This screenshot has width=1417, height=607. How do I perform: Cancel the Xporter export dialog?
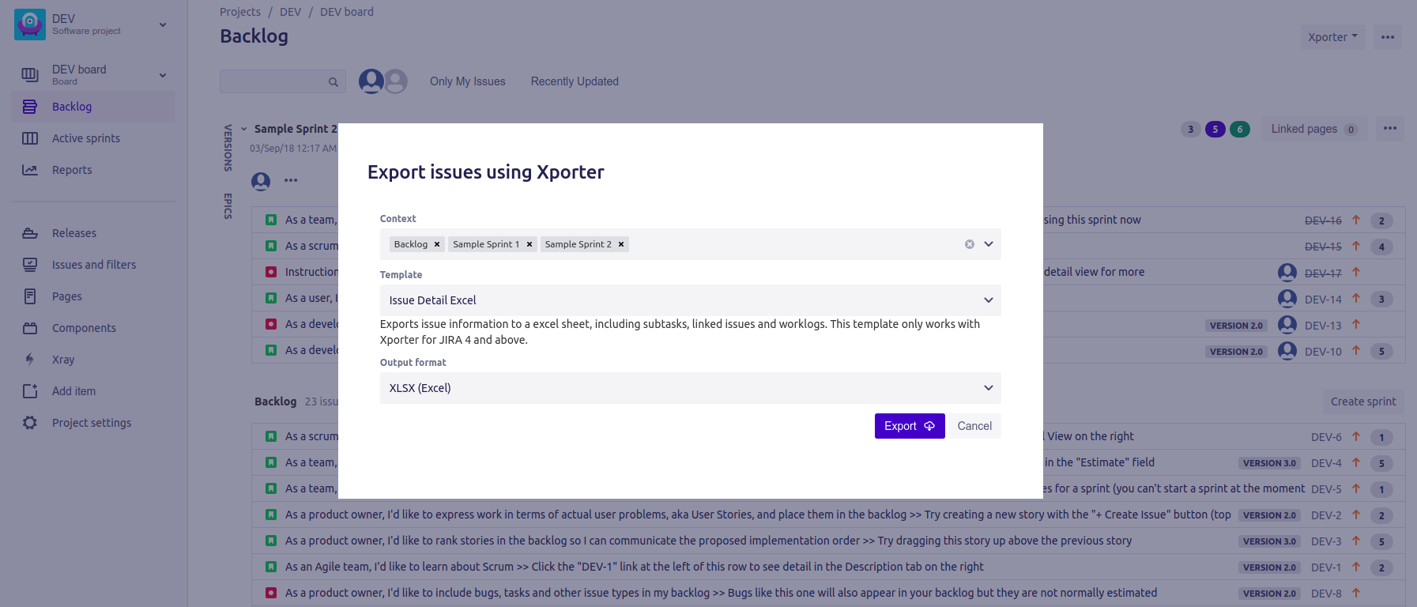(x=974, y=426)
